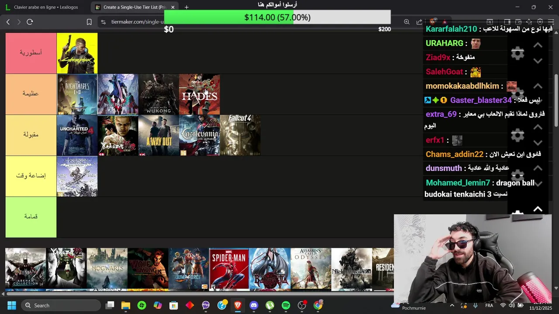Pick the Marvel Spider-Man cover
This screenshot has height=314, width=559.
click(x=229, y=269)
